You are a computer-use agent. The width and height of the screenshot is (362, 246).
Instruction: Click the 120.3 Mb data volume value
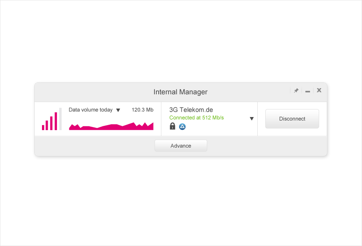tap(142, 110)
